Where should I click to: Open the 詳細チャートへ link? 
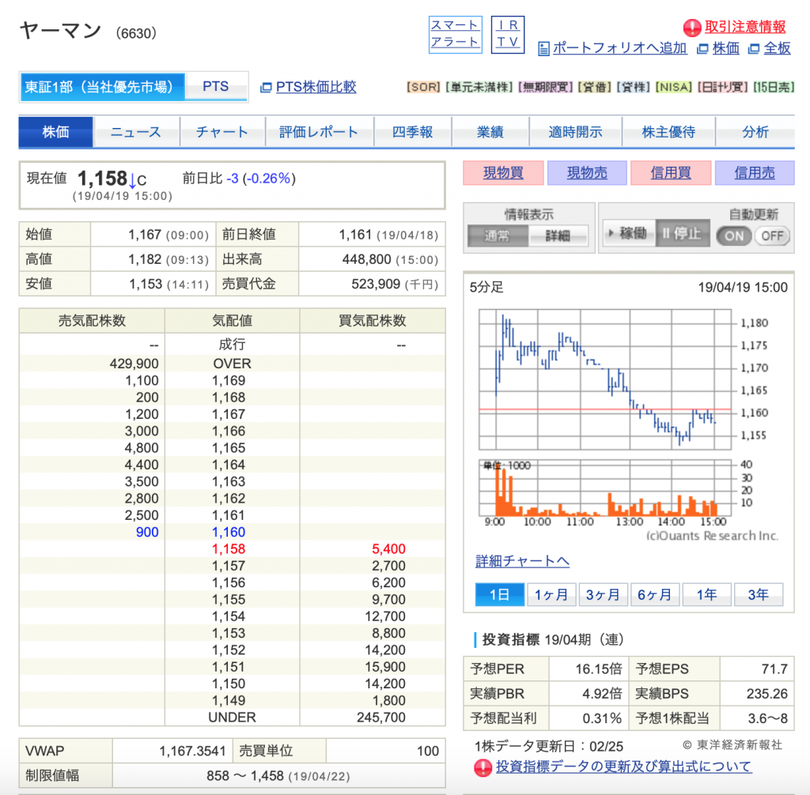[x=522, y=561]
